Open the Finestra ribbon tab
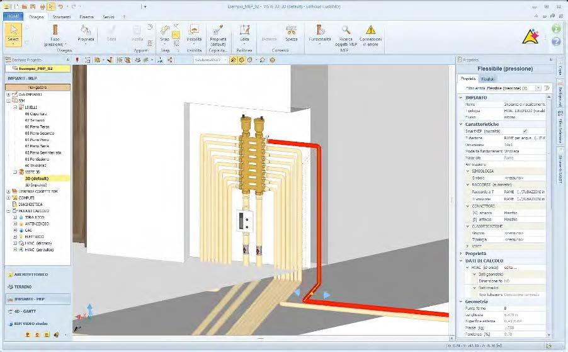 coord(86,16)
